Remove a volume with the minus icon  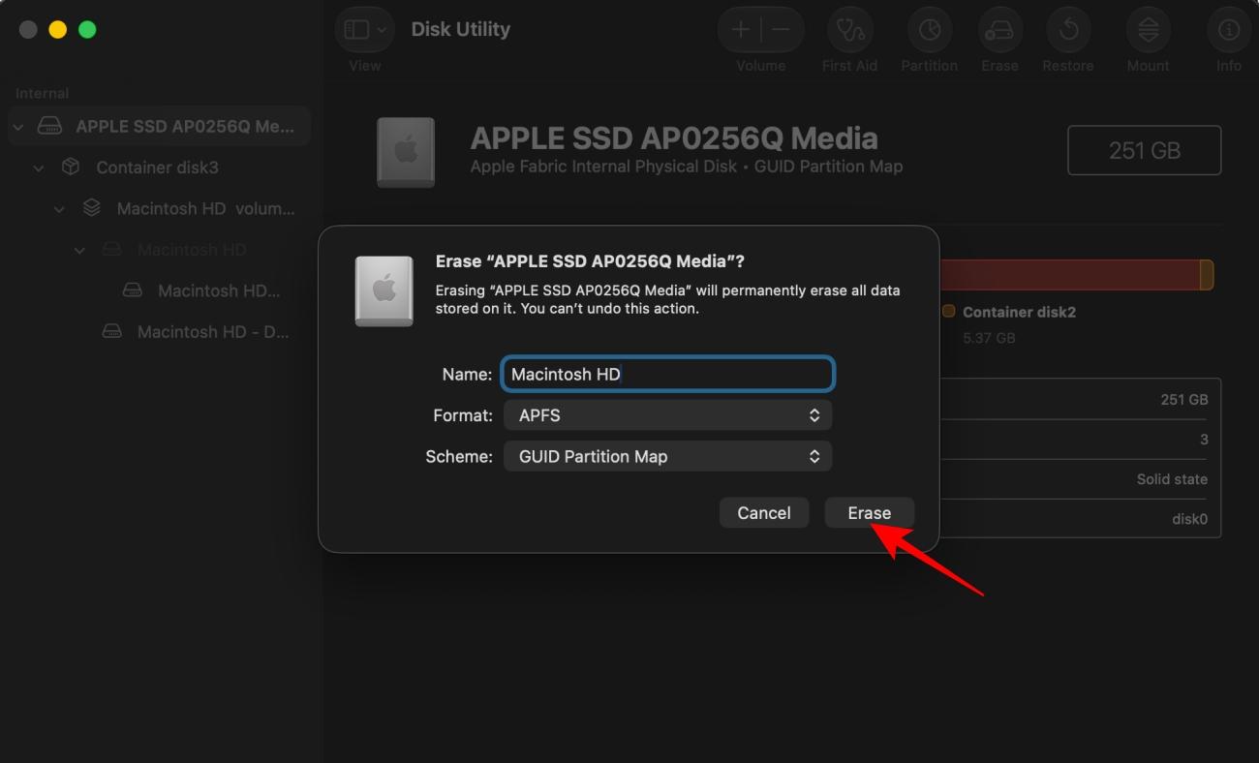(782, 30)
